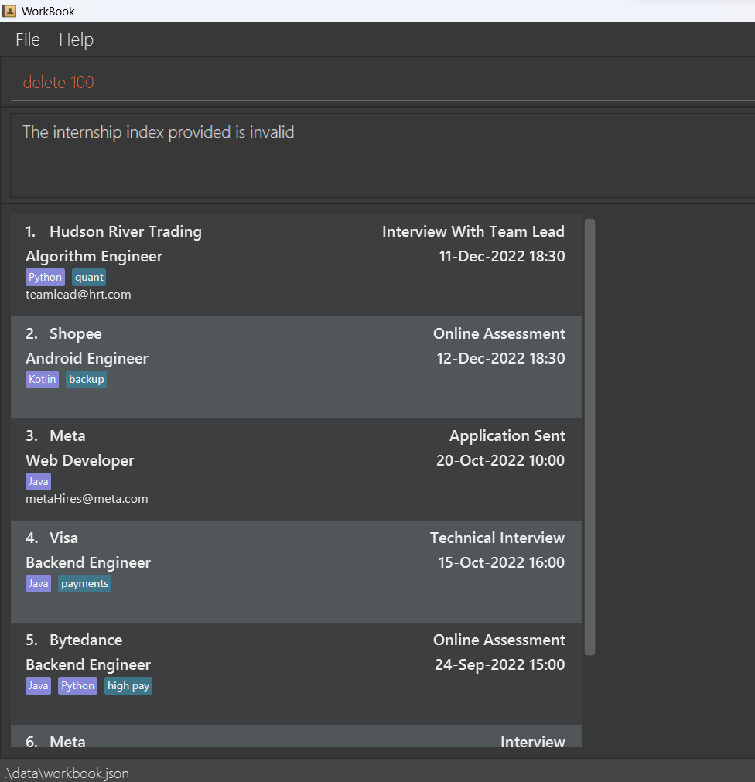Viewport: 755px width, 782px height.
Task: Click the Python tag on Bytedance entry
Action: click(77, 686)
